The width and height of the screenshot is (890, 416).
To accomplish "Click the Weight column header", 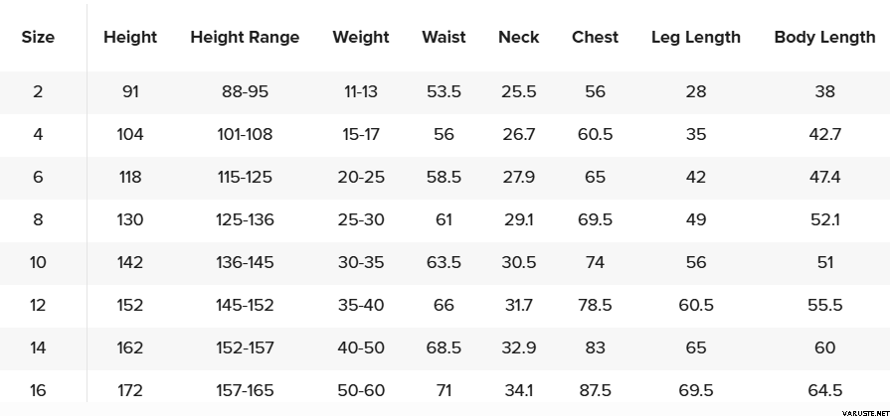I will tap(361, 38).
